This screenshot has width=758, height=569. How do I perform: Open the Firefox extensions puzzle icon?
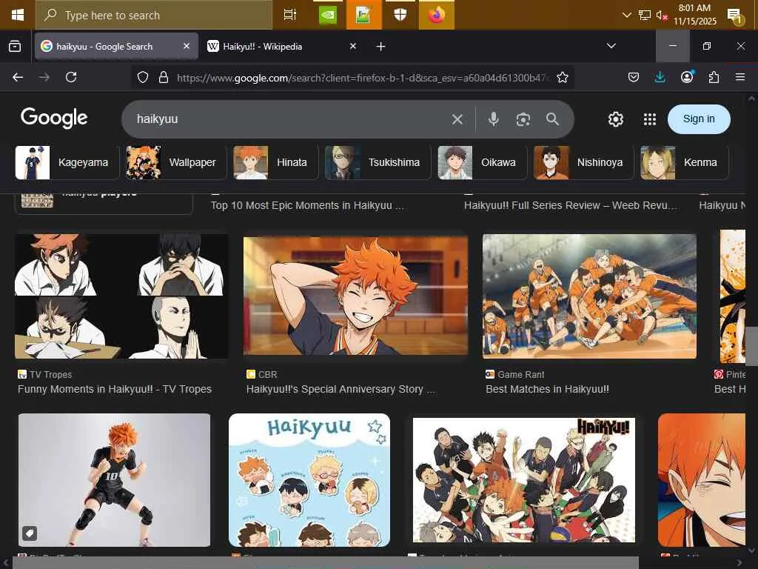(x=714, y=77)
